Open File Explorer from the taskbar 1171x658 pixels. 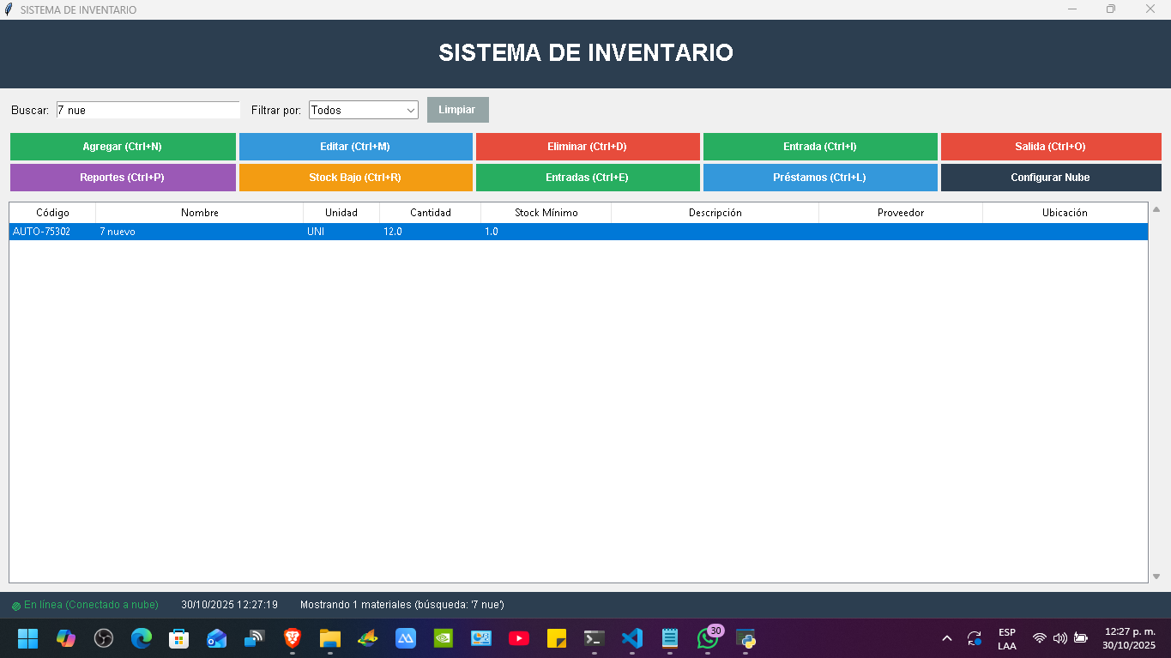(330, 638)
